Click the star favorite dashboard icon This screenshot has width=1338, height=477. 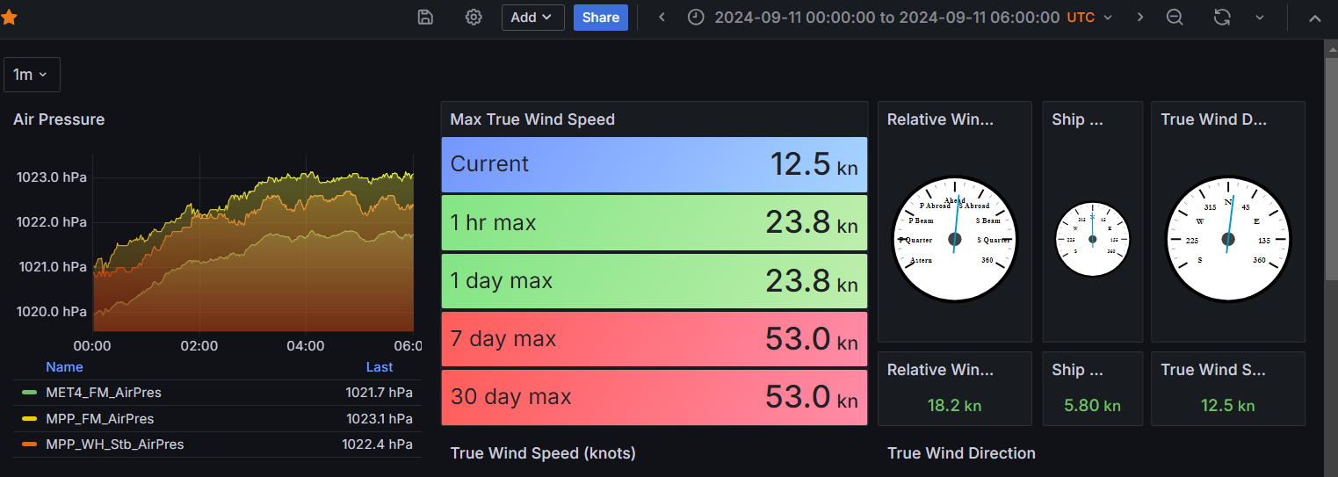coord(8,17)
